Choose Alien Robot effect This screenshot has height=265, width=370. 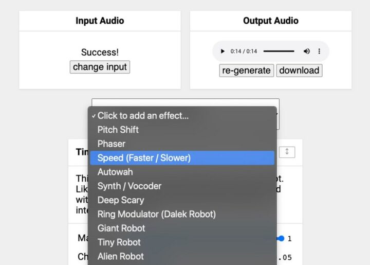(x=121, y=256)
